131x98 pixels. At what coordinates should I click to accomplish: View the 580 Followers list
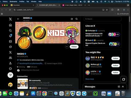tap(32, 67)
